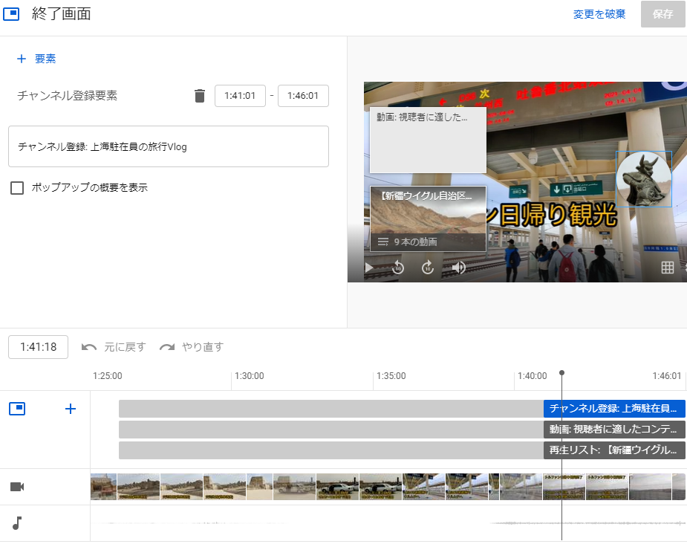687x544 pixels.
Task: Click the 1:40:00 mark on the timeline ruler
Action: 533,376
